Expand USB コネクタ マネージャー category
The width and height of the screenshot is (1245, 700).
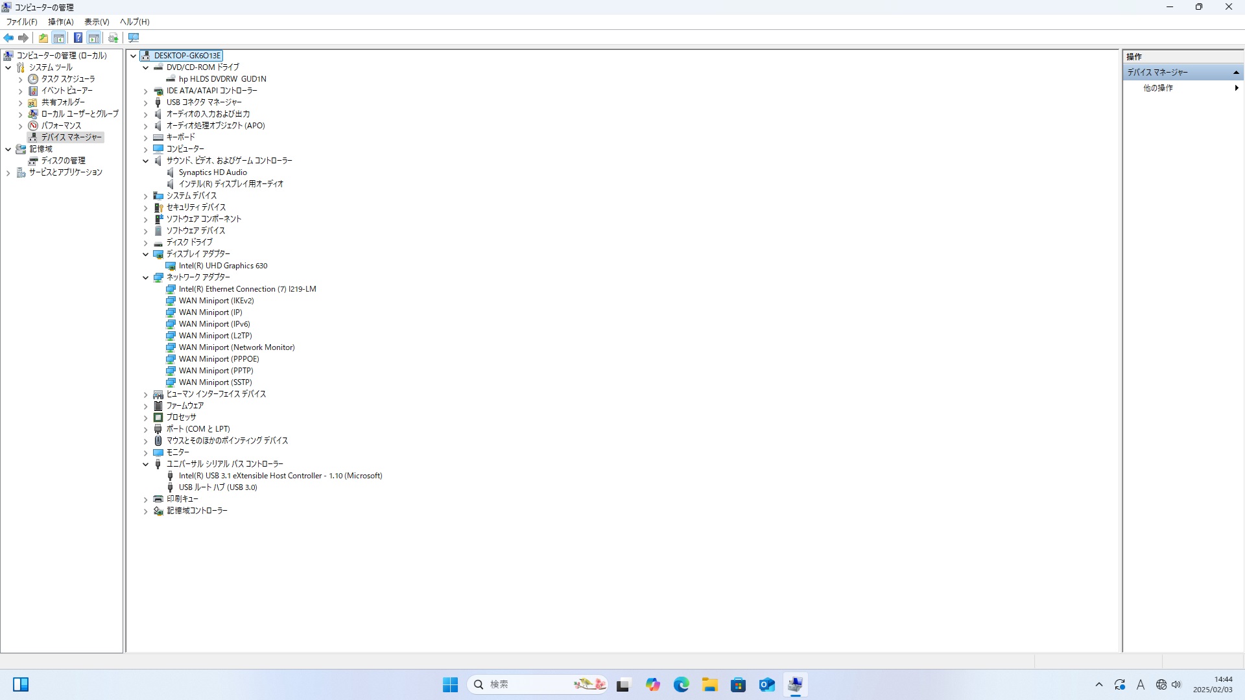146,102
